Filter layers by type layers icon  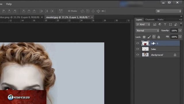pos(165,24)
